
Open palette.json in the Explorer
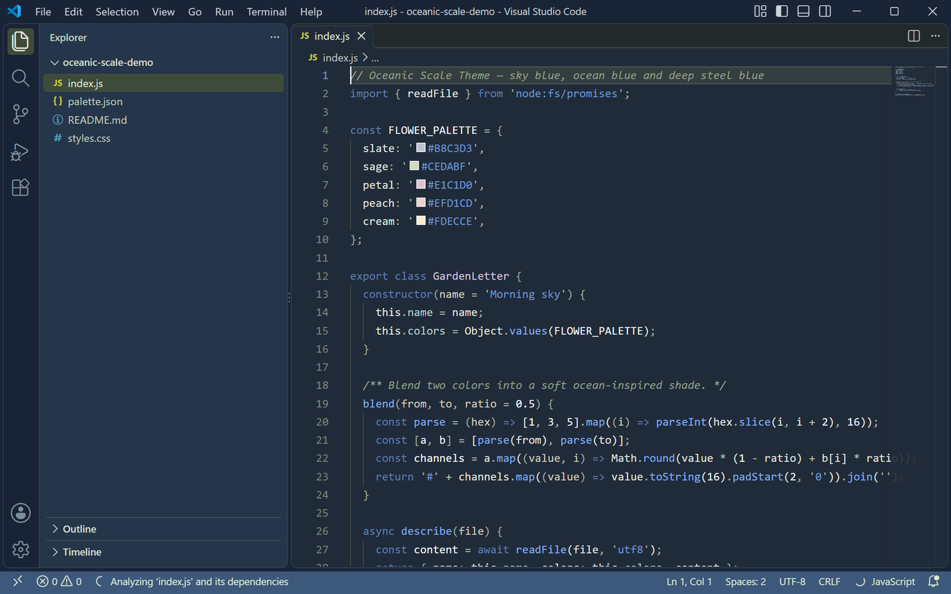point(164,102)
